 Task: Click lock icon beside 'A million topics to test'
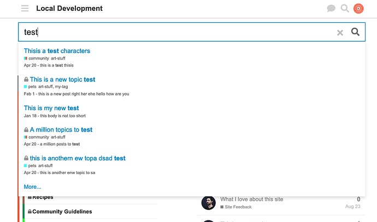pos(26,130)
